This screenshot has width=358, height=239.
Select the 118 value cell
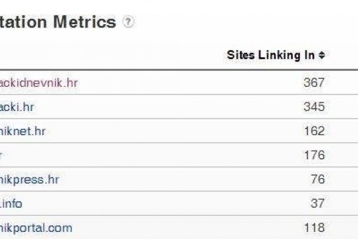click(x=315, y=227)
